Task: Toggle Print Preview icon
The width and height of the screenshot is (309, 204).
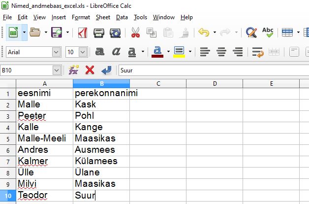Action: click(x=115, y=33)
